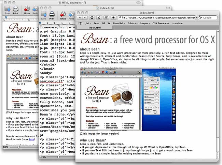This screenshot has height=165, width=222.
Task: Add bookmark with plus button
Action: (113, 17)
